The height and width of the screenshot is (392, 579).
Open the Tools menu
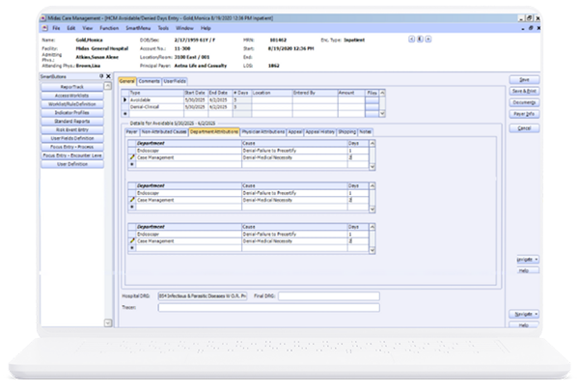pos(163,28)
